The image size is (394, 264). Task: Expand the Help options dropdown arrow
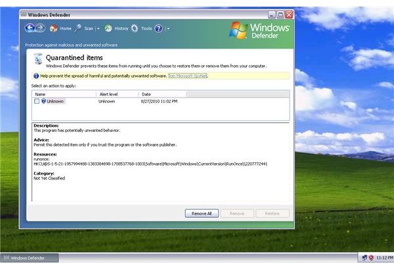point(168,29)
